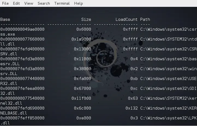Click load count 0xffff in CSRSRV.dll row
Viewport: 197px width, 126px height.
[130, 49]
